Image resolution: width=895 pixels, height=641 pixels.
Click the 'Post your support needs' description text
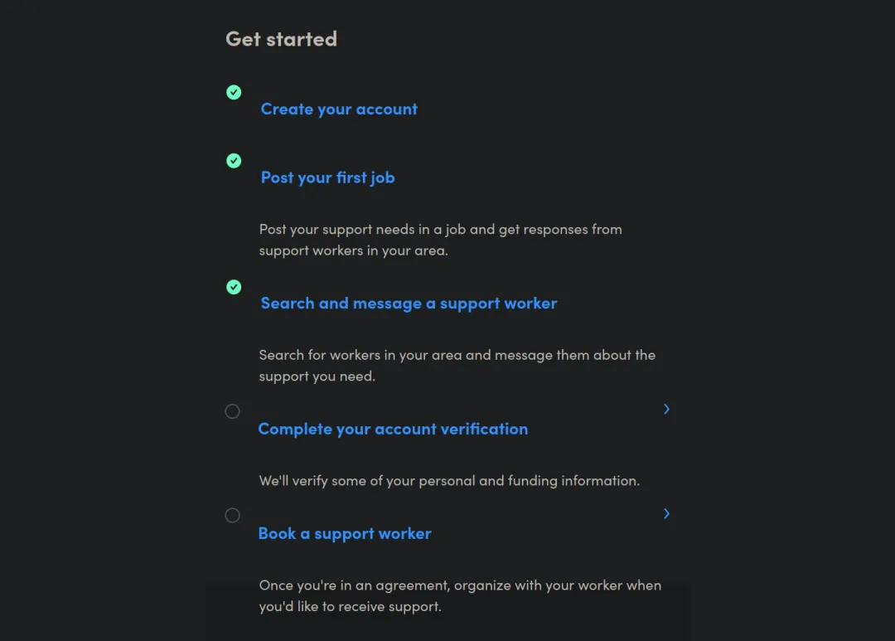click(x=441, y=240)
